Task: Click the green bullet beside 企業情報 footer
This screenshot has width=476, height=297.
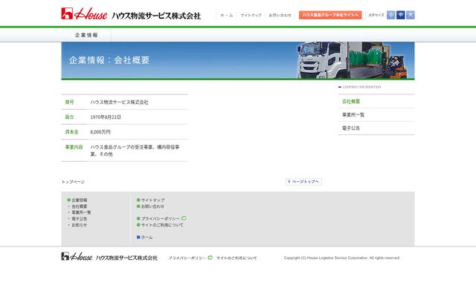Action: 69,200
